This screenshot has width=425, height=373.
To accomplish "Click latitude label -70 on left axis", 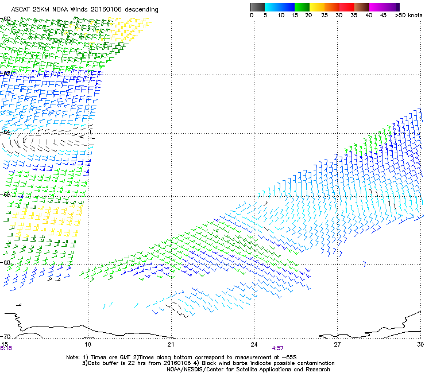I will pos(5,337).
